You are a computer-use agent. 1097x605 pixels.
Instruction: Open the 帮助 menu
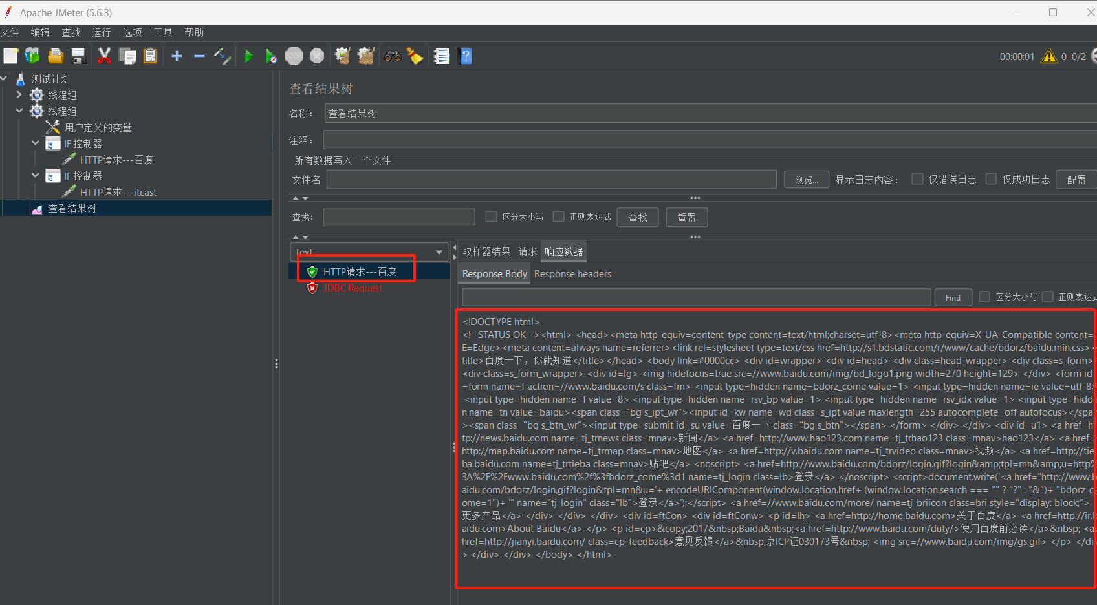click(x=194, y=32)
